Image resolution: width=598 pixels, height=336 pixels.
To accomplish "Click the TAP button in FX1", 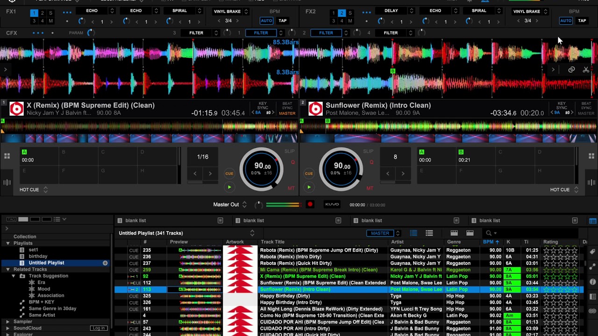I will point(283,21).
